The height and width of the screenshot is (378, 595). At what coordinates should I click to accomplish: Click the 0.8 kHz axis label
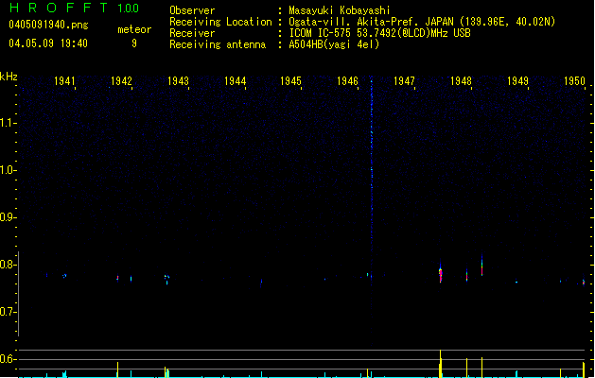[x=8, y=265]
